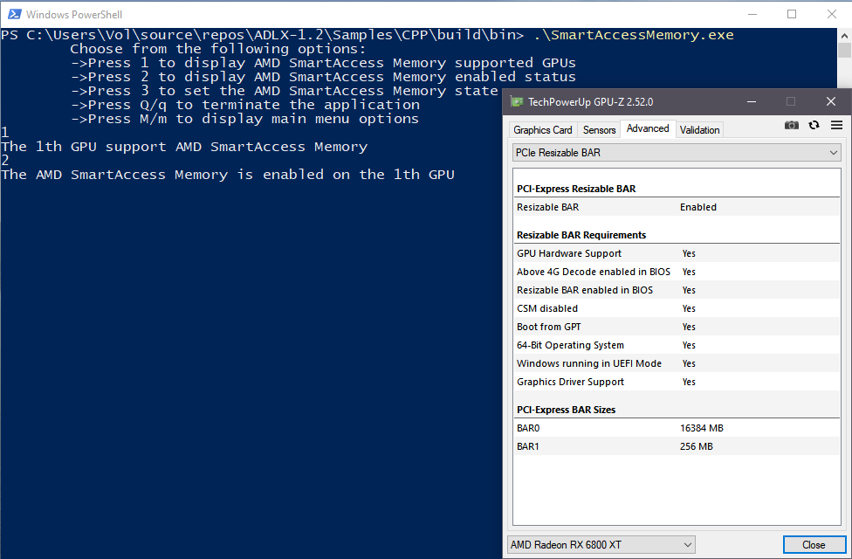Select the Advanced tab
Screen dimensions: 852x559
(x=648, y=129)
